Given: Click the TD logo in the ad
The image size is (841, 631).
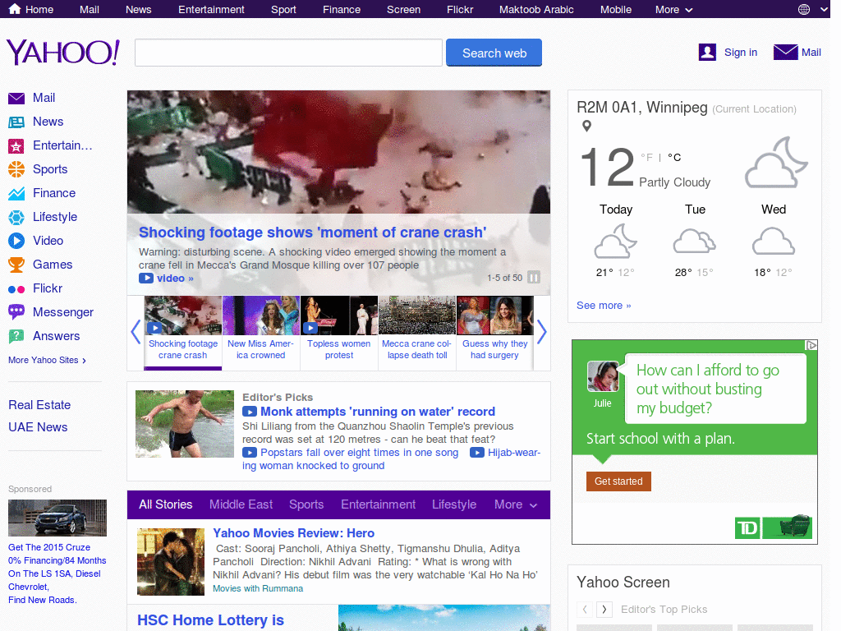Looking at the screenshot, I should [x=747, y=528].
